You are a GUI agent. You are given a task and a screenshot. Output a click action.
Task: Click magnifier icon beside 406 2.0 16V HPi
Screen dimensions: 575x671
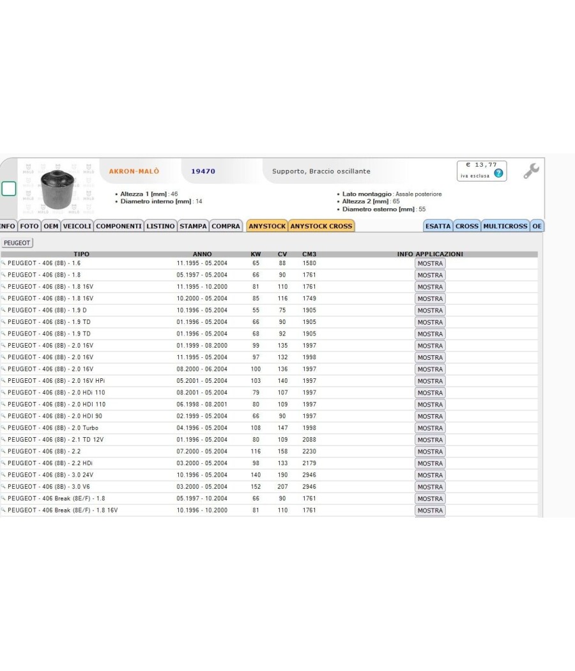[3, 381]
